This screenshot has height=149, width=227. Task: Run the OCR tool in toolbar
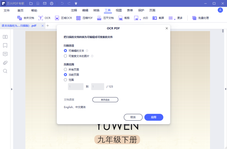(x=44, y=18)
